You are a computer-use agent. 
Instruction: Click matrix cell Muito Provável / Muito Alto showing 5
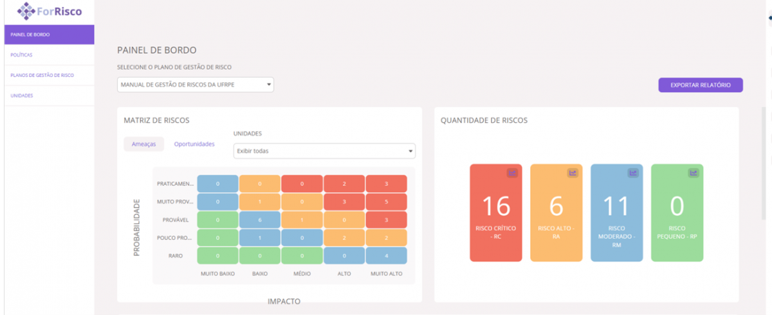(x=386, y=202)
